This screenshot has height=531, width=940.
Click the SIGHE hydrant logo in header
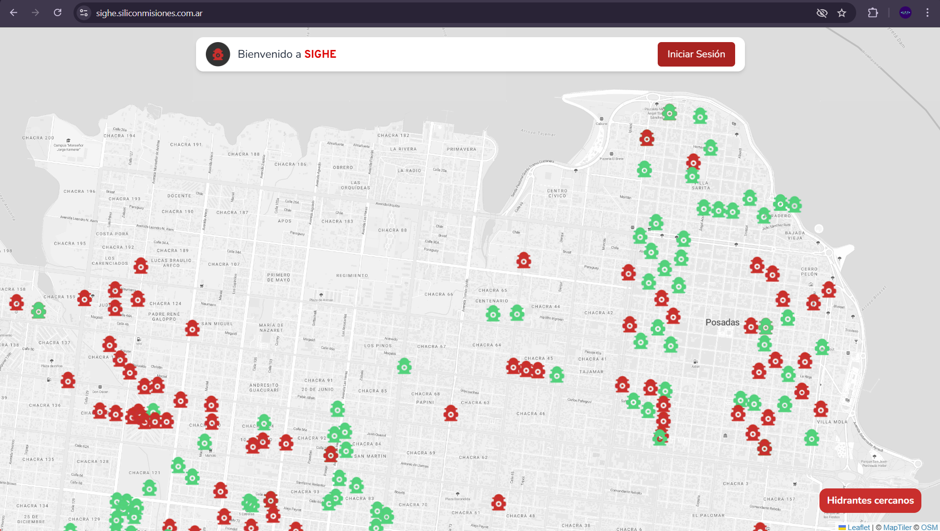(218, 54)
